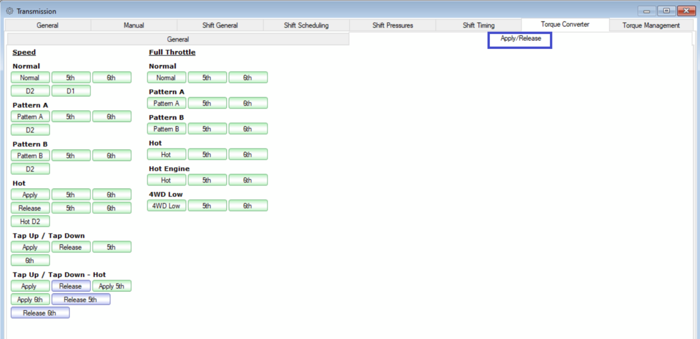The width and height of the screenshot is (700, 339).
Task: Select Pattern A button in Speed column
Action: coord(30,117)
